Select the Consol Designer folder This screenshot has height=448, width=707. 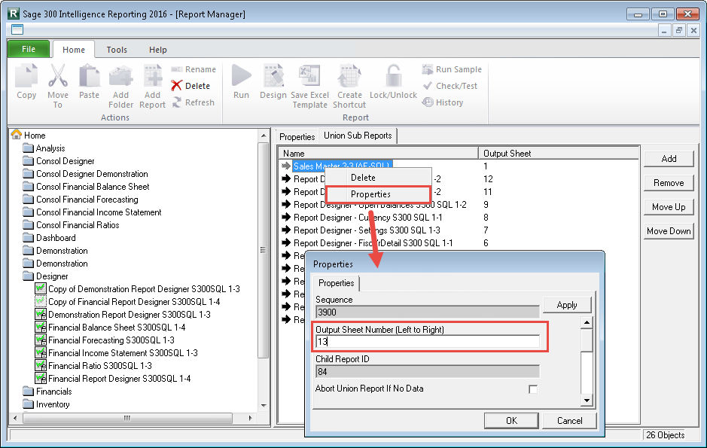[x=59, y=161]
